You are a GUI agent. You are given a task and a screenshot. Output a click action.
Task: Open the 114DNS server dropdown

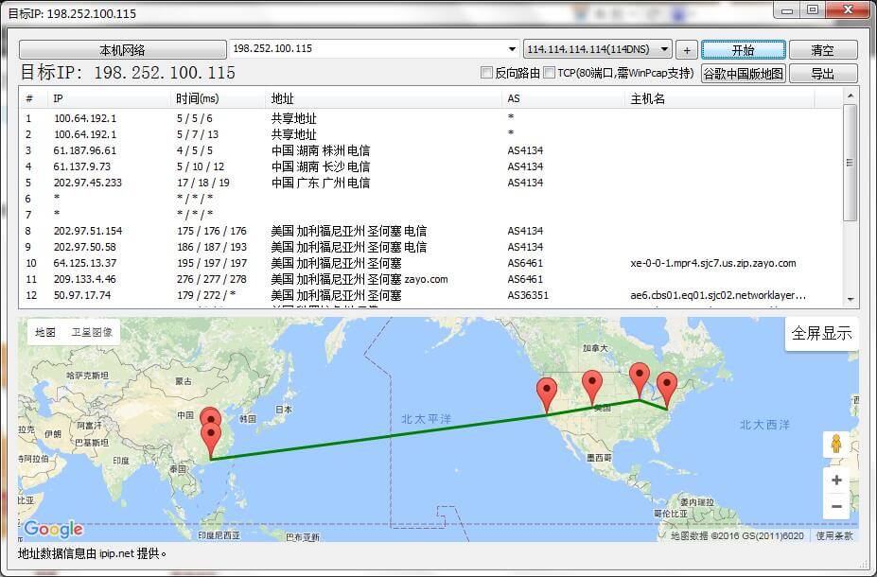coord(665,49)
